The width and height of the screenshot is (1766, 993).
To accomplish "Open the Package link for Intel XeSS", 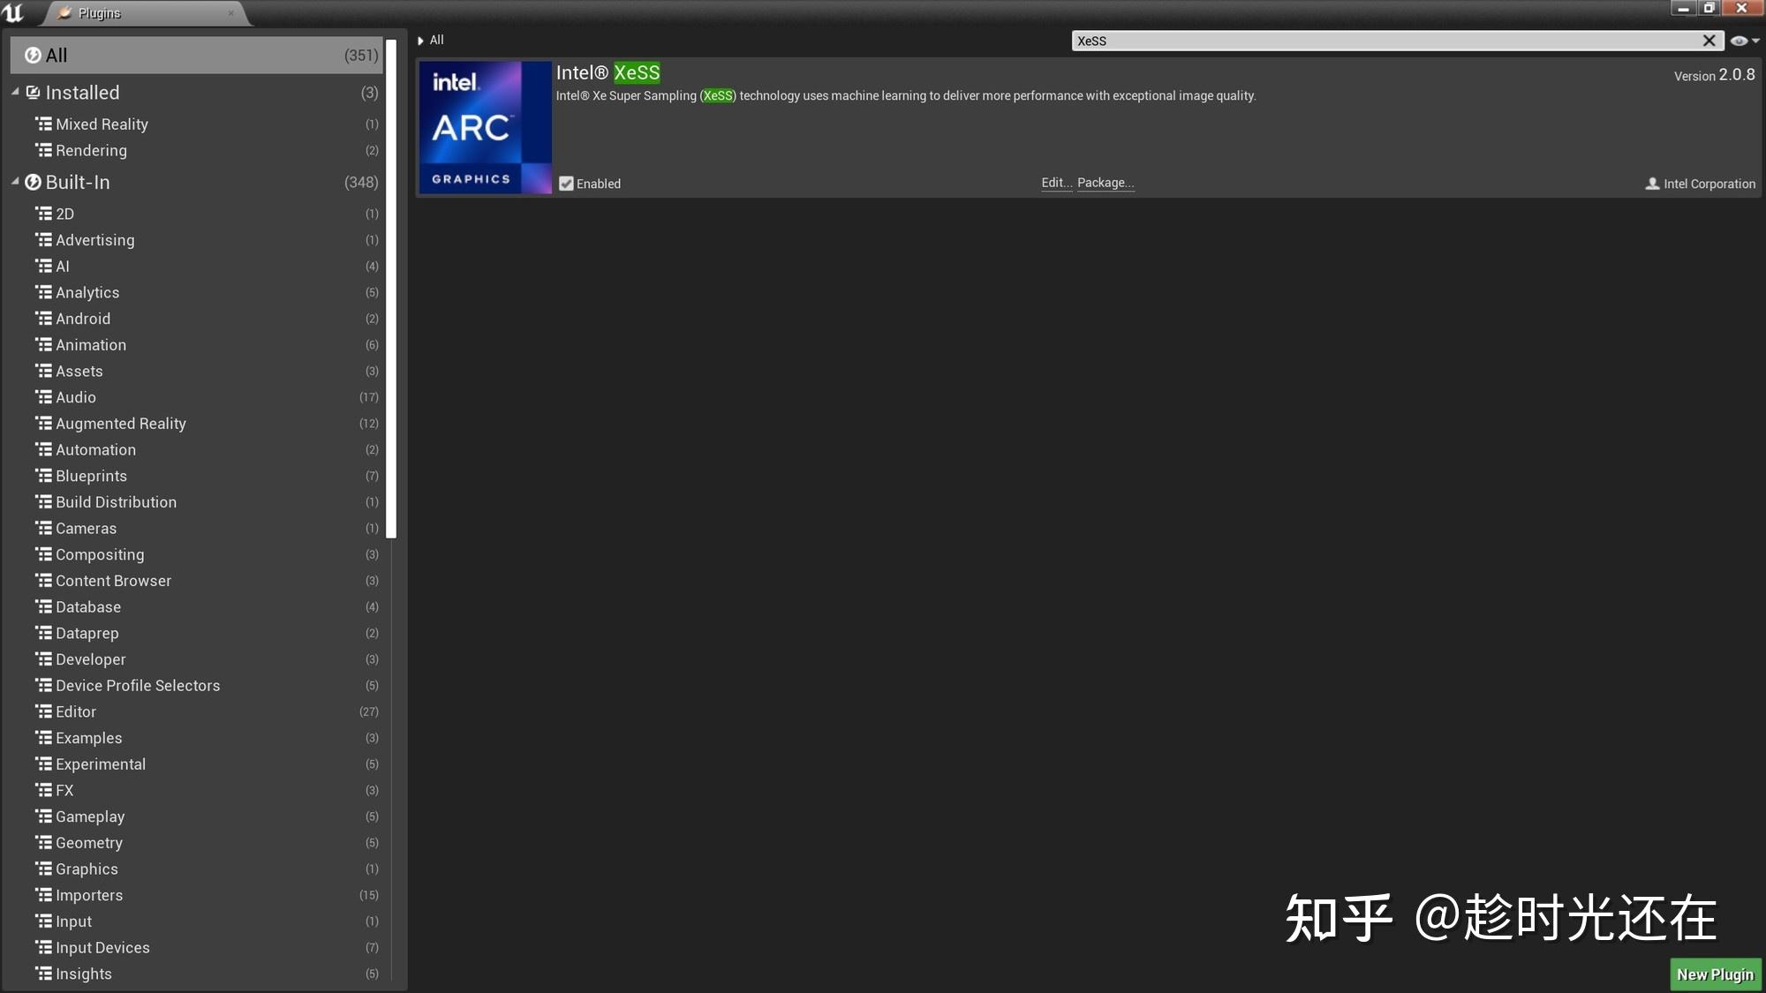I will (x=1106, y=183).
